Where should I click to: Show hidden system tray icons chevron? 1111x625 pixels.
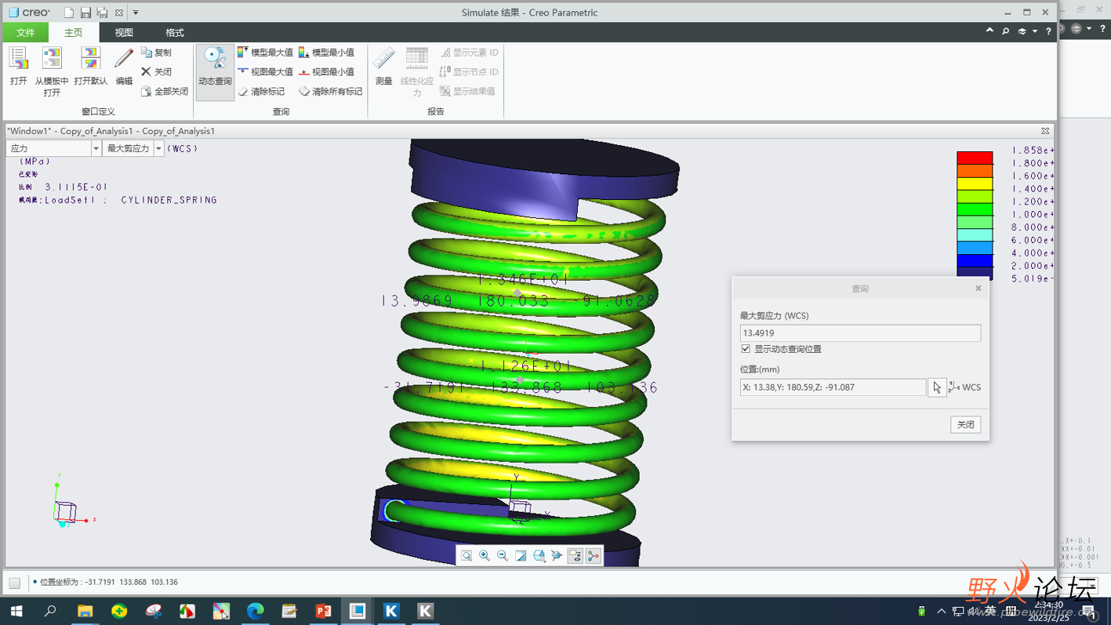(x=941, y=611)
